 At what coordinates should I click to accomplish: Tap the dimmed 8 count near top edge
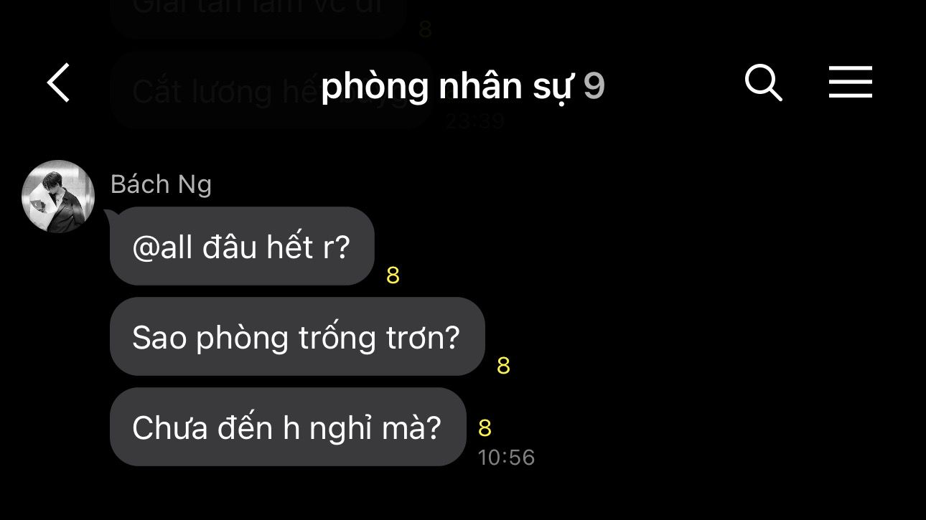pos(425,29)
